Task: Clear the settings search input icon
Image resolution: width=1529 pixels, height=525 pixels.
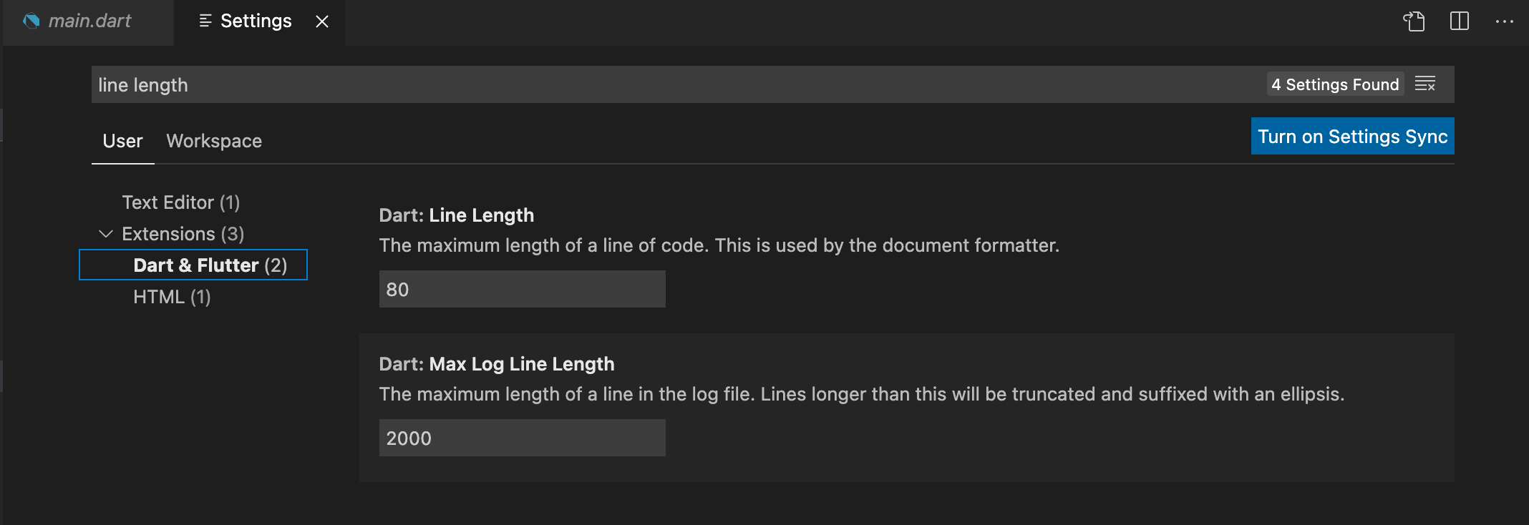Action: click(1425, 84)
